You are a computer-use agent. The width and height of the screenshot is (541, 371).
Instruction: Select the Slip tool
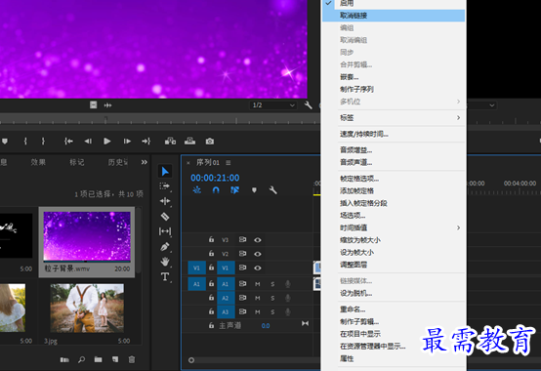point(165,231)
